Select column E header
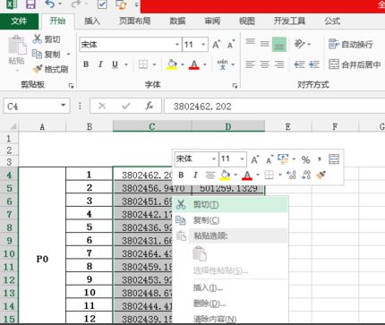 point(288,126)
